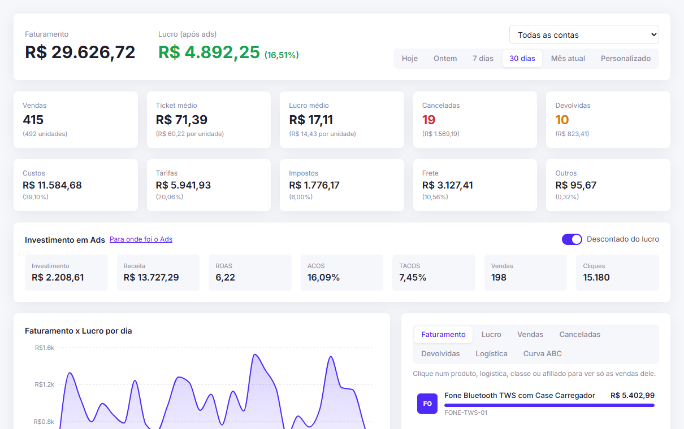Click Outros value R$ 95,67
This screenshot has height=429, width=684.
coord(576,185)
